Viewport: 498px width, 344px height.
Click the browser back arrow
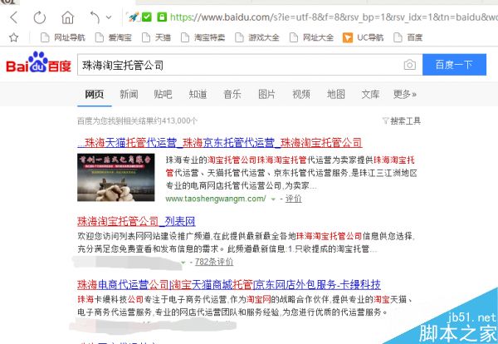[14, 17]
